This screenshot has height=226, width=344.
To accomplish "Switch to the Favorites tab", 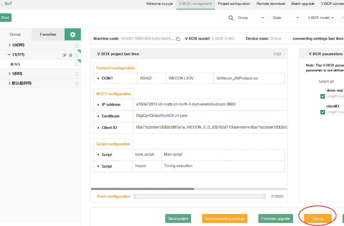I will tap(48, 34).
